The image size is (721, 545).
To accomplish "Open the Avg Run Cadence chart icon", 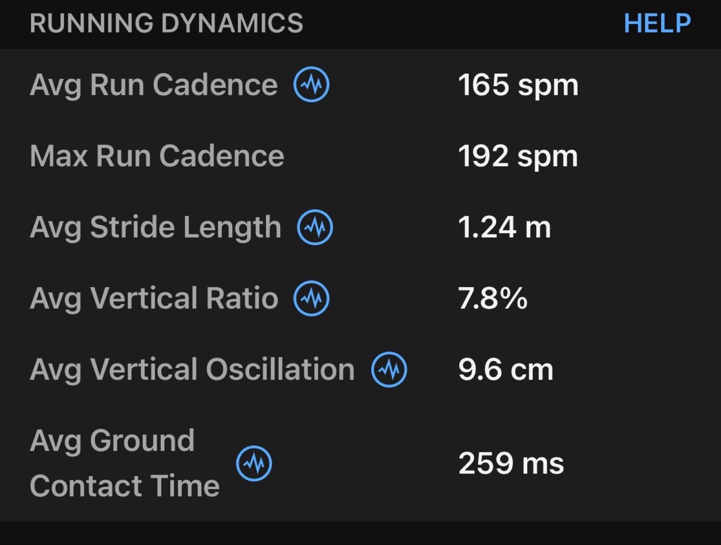I will (311, 84).
